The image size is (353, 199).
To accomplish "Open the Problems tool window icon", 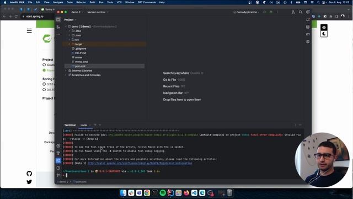I will [58, 168].
